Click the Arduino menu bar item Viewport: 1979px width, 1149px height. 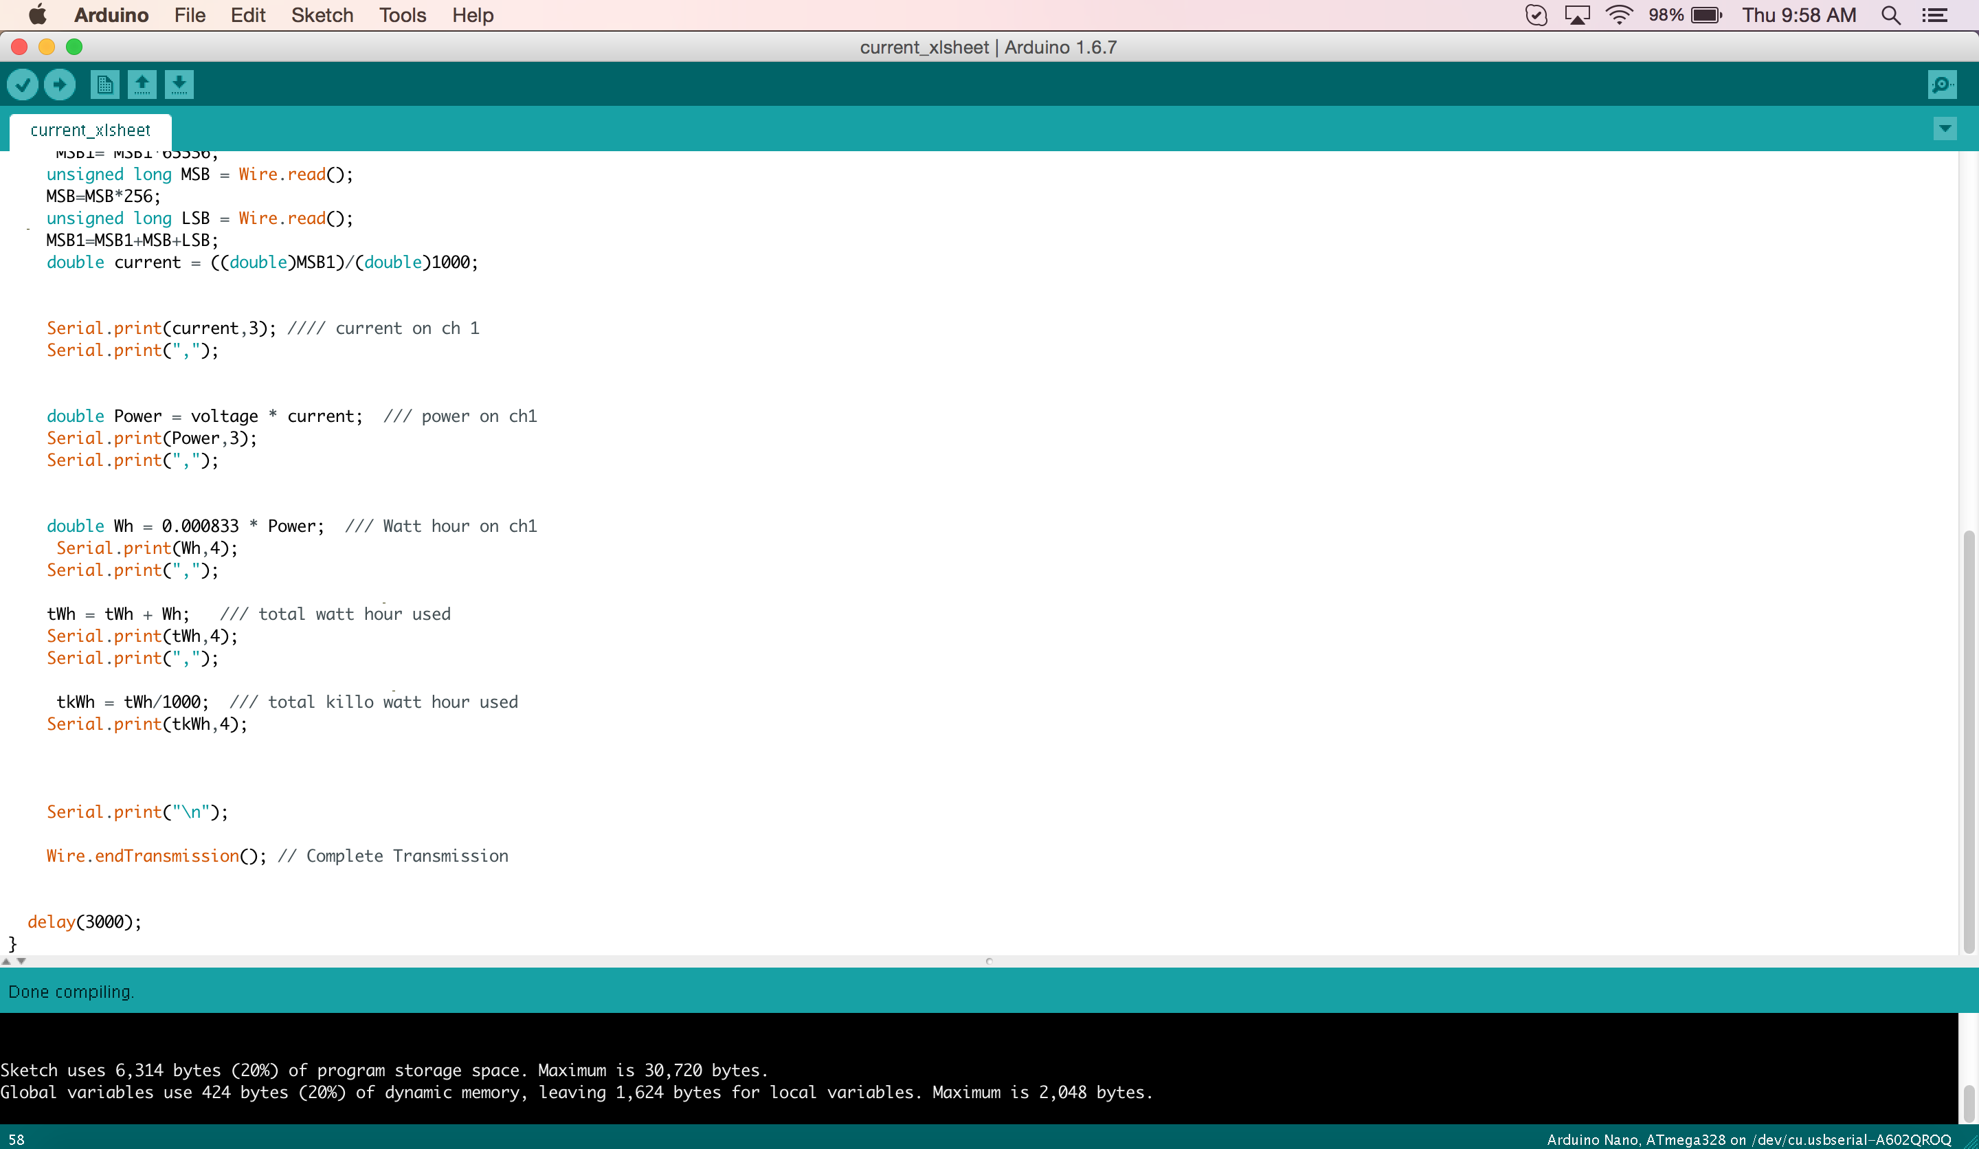pyautogui.click(x=111, y=15)
